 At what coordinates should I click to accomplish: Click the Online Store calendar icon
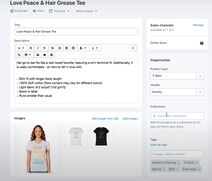202,43
